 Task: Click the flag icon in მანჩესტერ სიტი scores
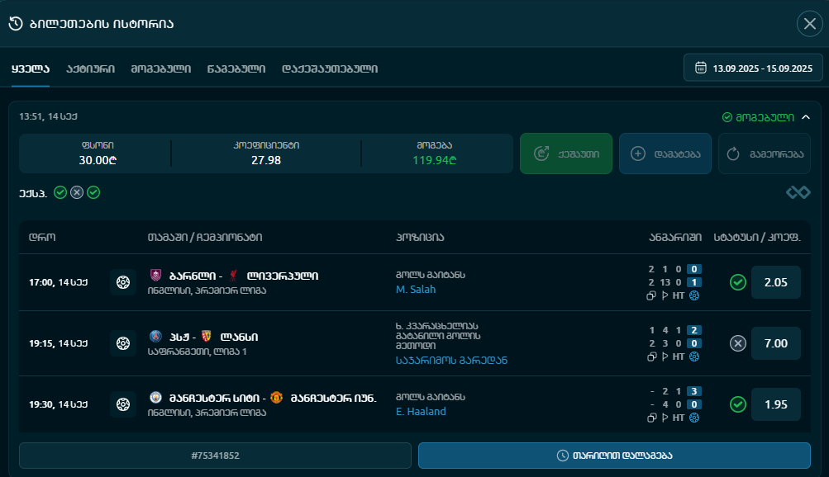coord(665,418)
